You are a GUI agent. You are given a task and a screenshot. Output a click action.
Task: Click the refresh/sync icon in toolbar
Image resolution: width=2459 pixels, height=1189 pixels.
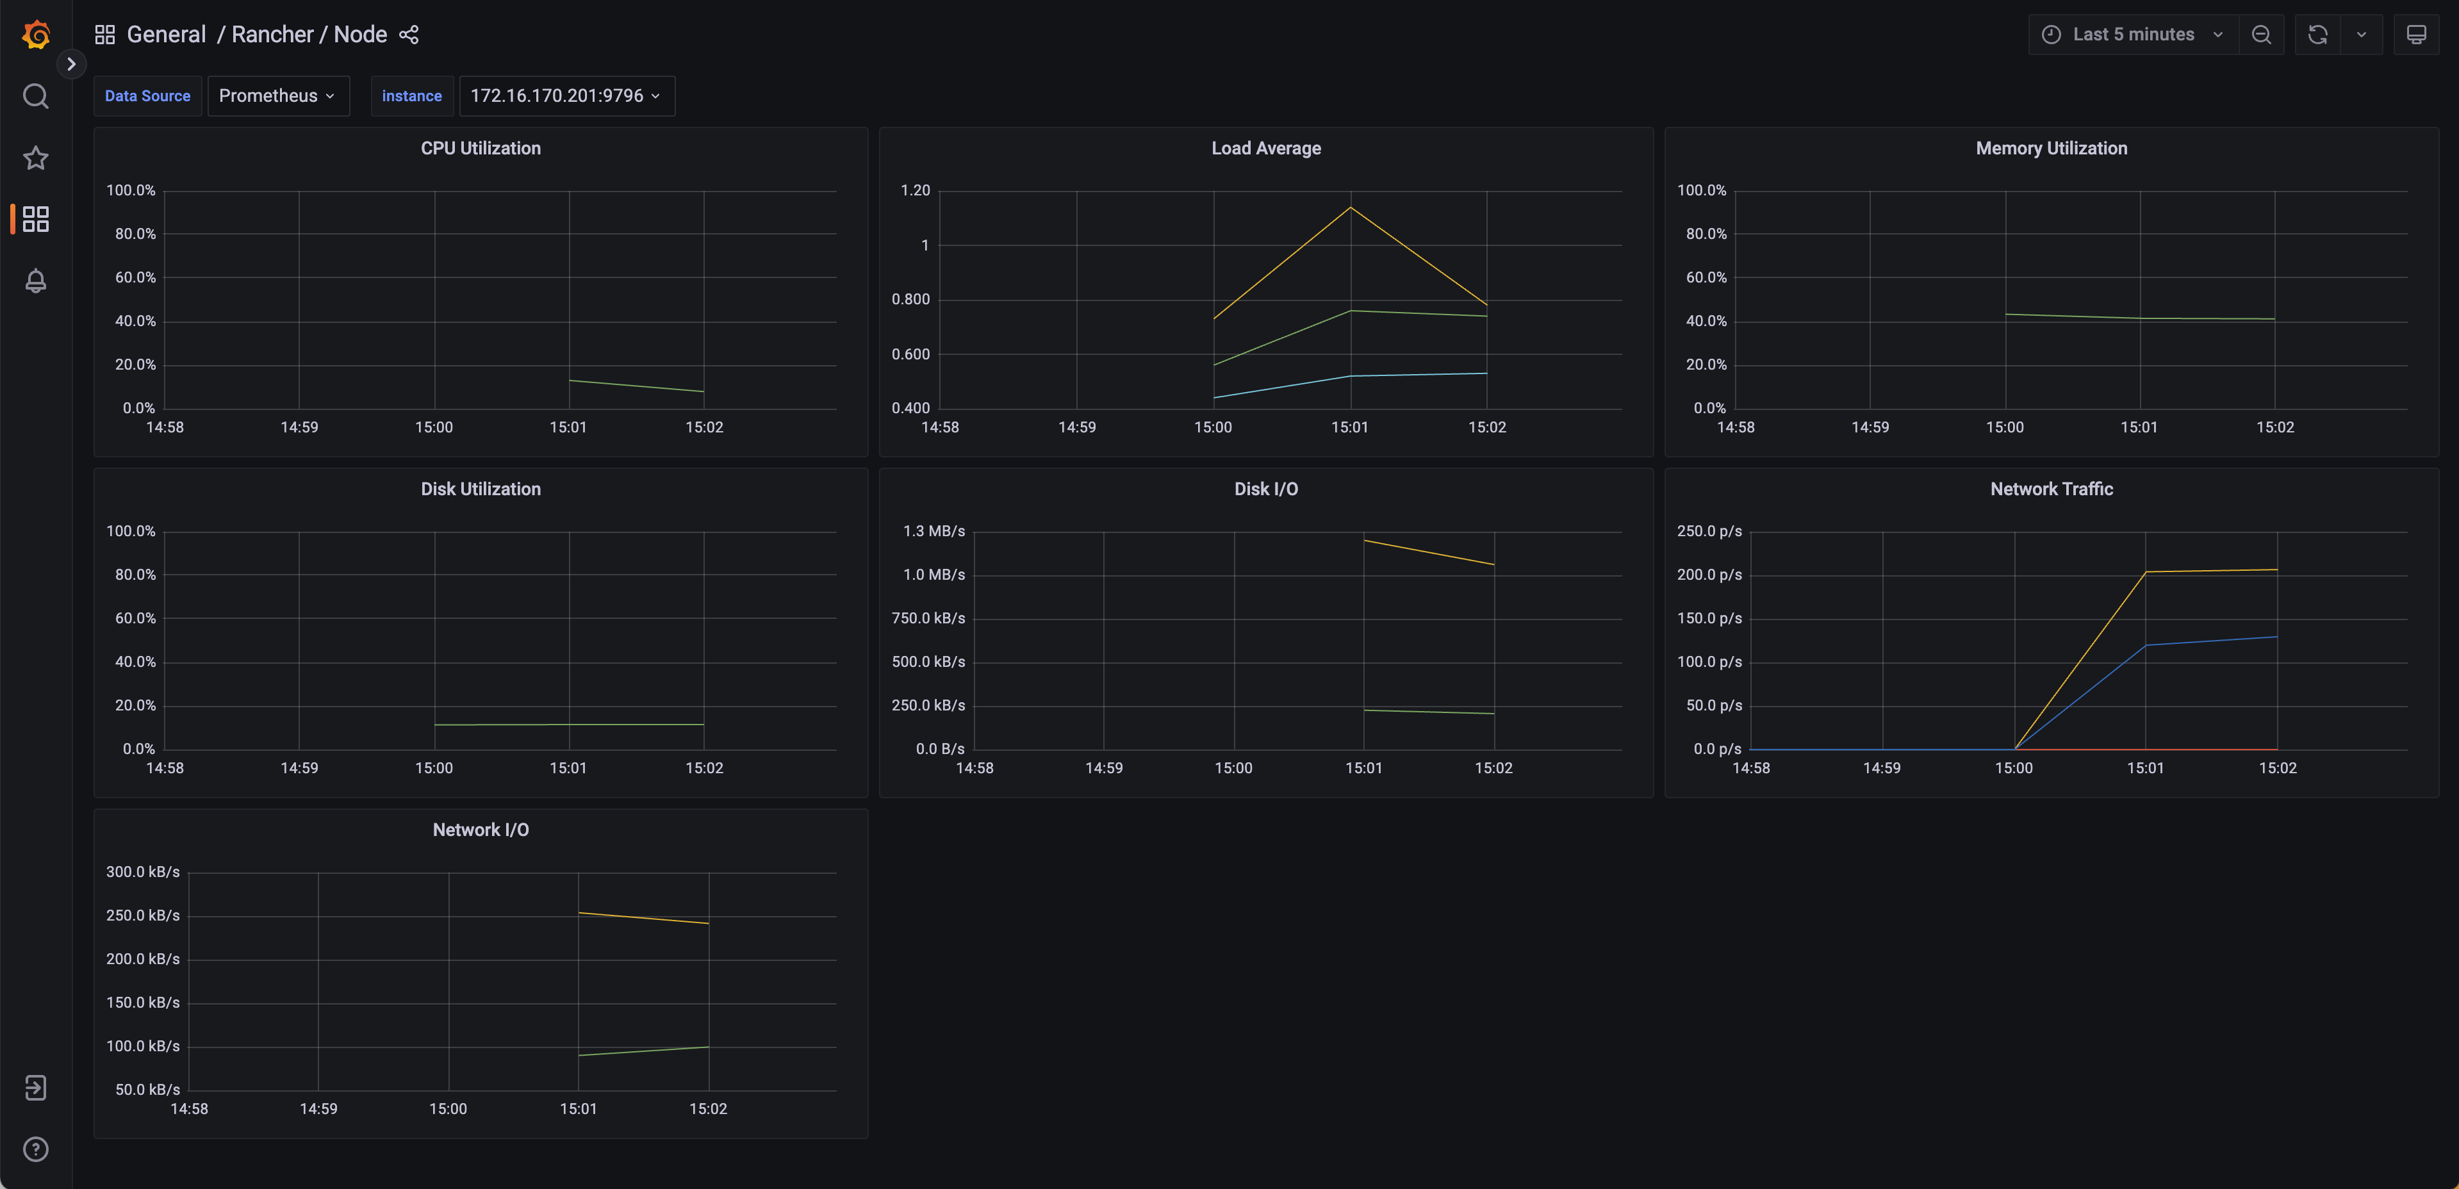click(x=2318, y=33)
